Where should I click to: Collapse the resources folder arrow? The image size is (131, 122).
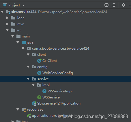[x=18, y=110]
